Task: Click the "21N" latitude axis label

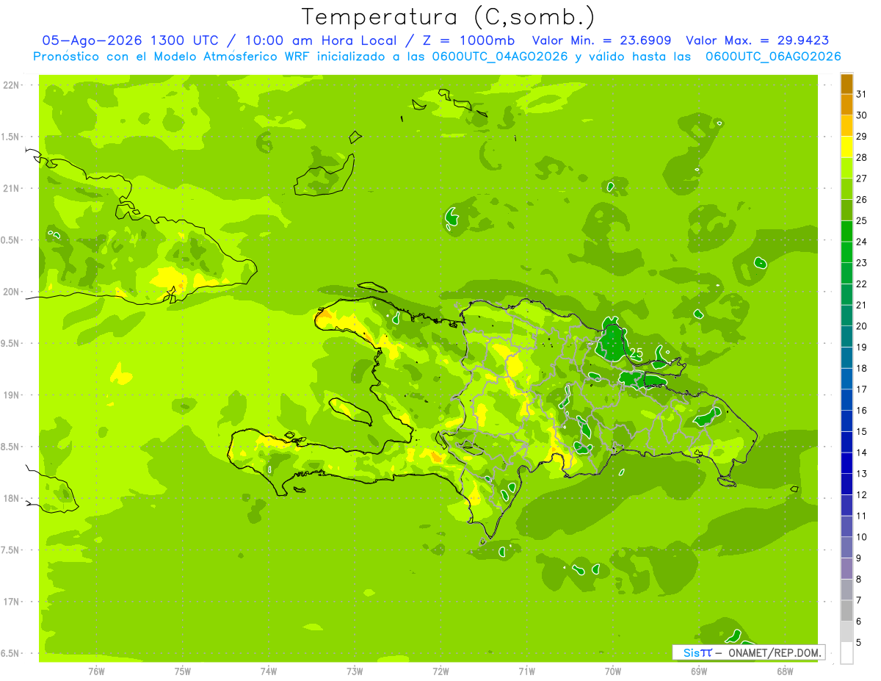Action: (12, 188)
